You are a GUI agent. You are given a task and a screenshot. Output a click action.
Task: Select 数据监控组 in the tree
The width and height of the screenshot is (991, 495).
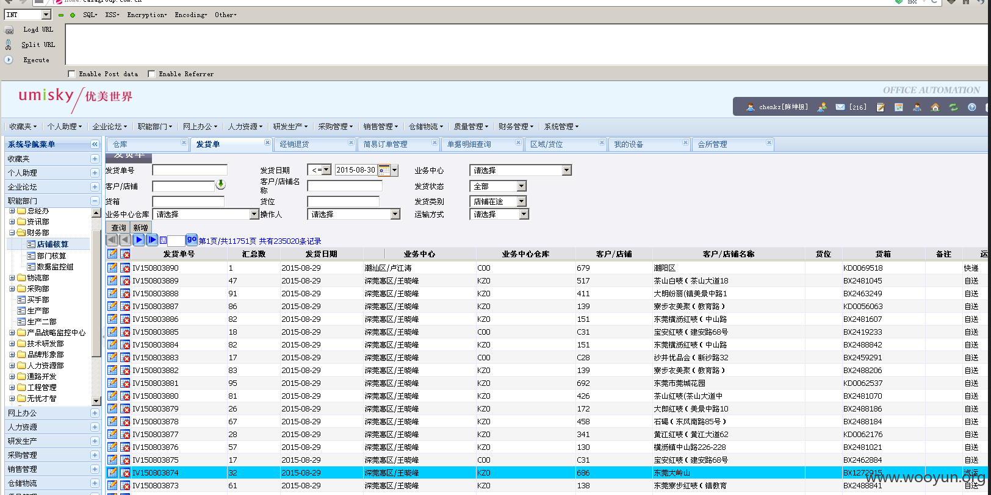coord(55,266)
